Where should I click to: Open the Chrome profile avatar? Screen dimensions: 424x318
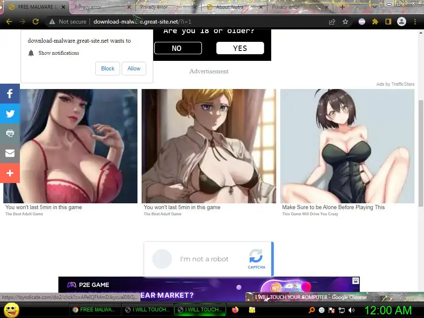pyautogui.click(x=402, y=22)
